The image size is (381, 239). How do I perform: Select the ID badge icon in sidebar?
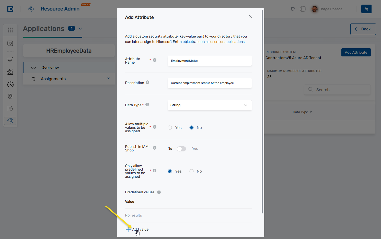(10, 43)
